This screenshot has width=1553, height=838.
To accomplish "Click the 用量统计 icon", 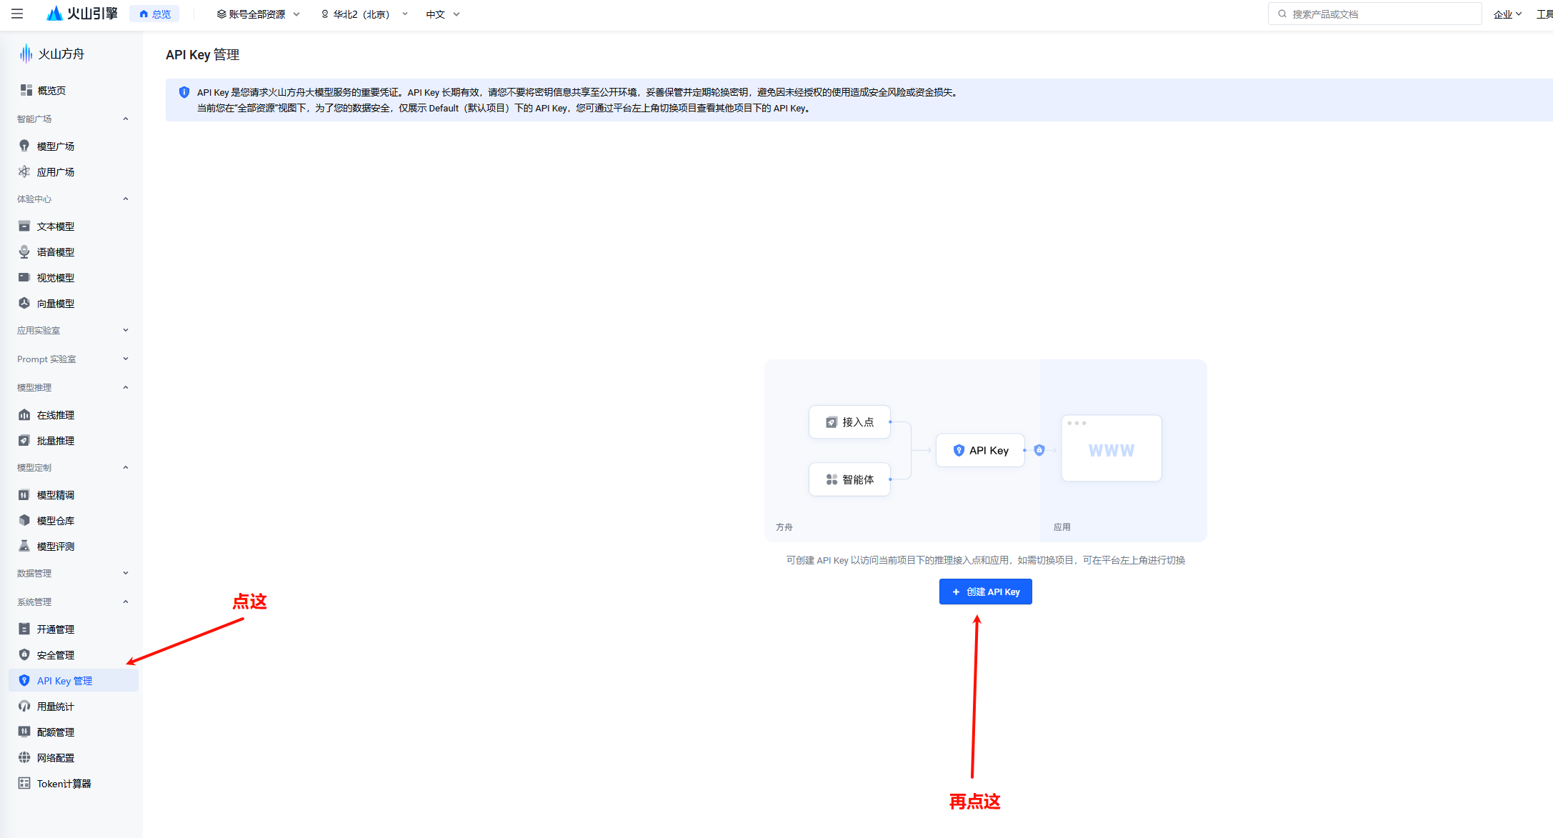I will pyautogui.click(x=24, y=706).
